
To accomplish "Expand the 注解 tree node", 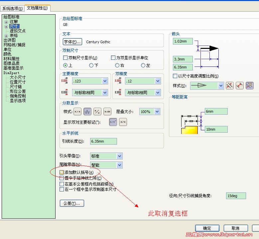I will (x=6, y=22).
